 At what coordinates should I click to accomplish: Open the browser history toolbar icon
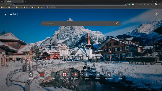click(x=148, y=4)
